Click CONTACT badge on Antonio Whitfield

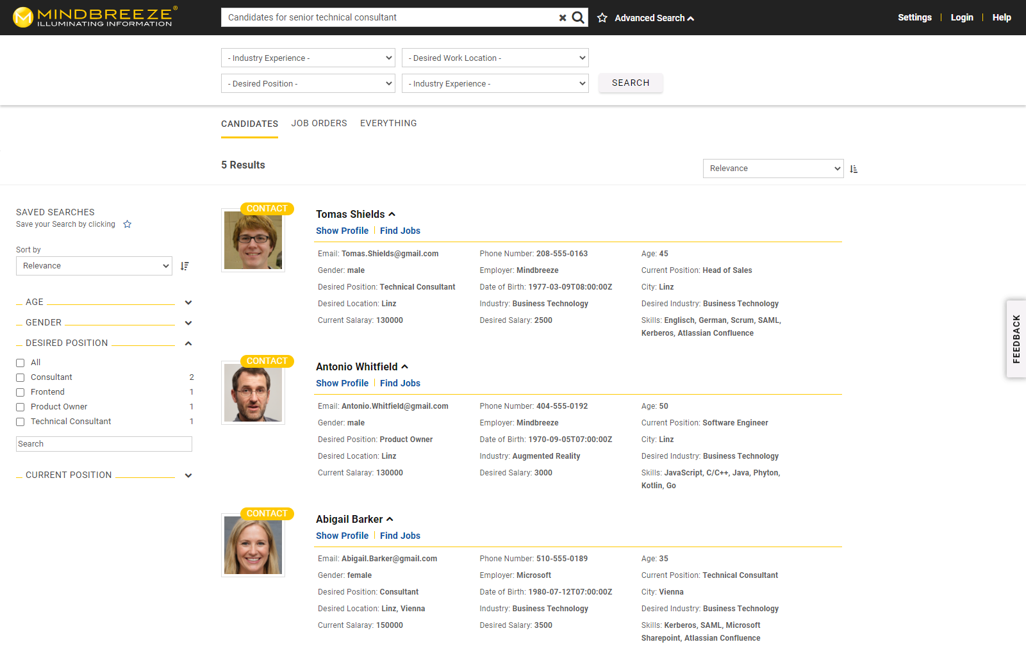[267, 361]
